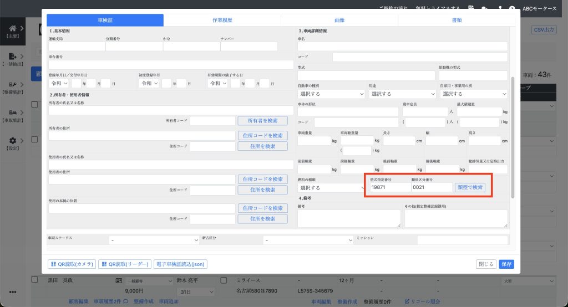Open the 燃料の種類 dropdown
The height and width of the screenshot is (307, 568).
click(x=331, y=188)
